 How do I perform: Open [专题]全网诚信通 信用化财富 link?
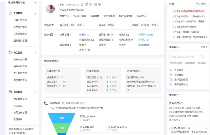pyautogui.click(x=183, y=116)
